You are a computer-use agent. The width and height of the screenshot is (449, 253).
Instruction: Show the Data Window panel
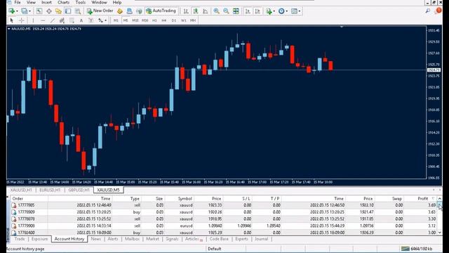point(49,11)
